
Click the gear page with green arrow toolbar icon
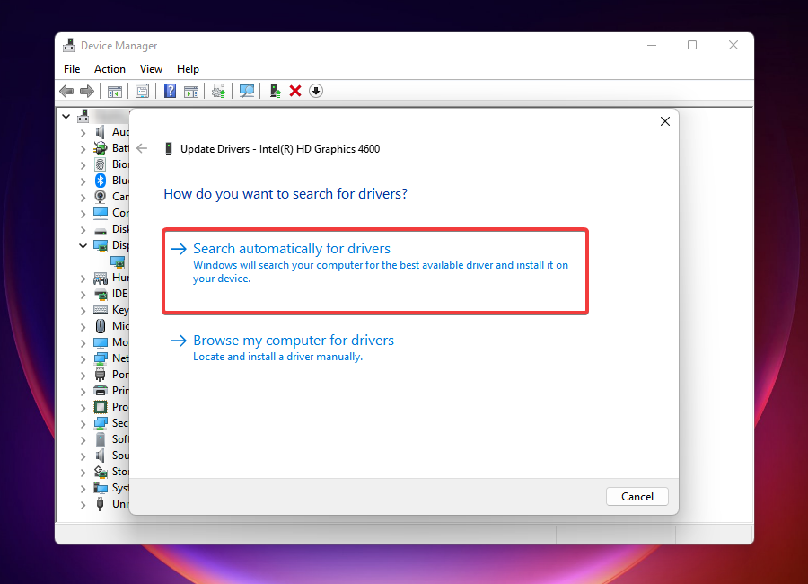pyautogui.click(x=219, y=92)
